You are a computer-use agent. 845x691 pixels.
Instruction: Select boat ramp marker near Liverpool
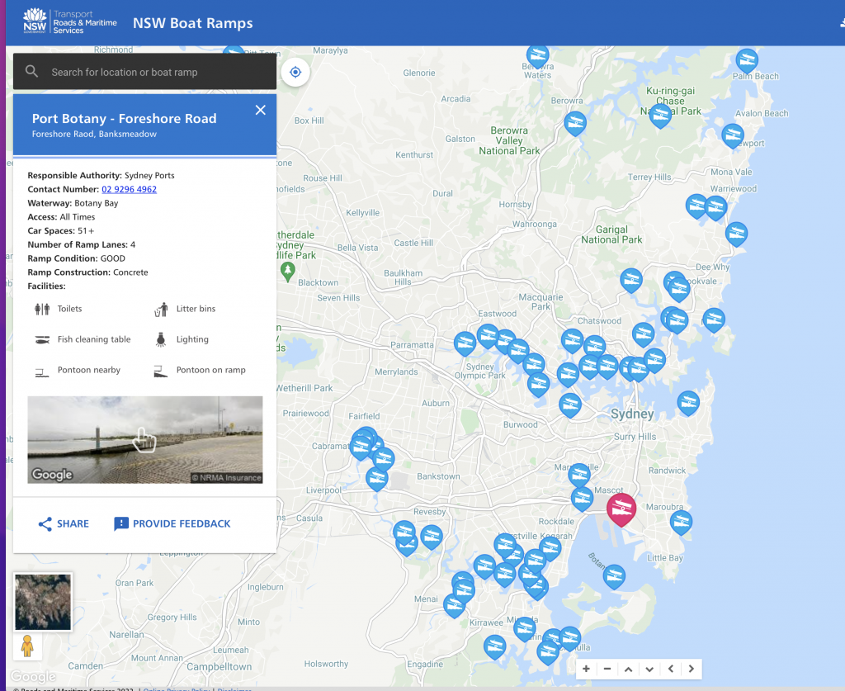pos(376,478)
